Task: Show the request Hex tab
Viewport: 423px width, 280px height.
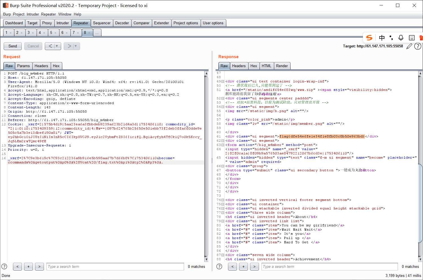Action: (x=56, y=66)
